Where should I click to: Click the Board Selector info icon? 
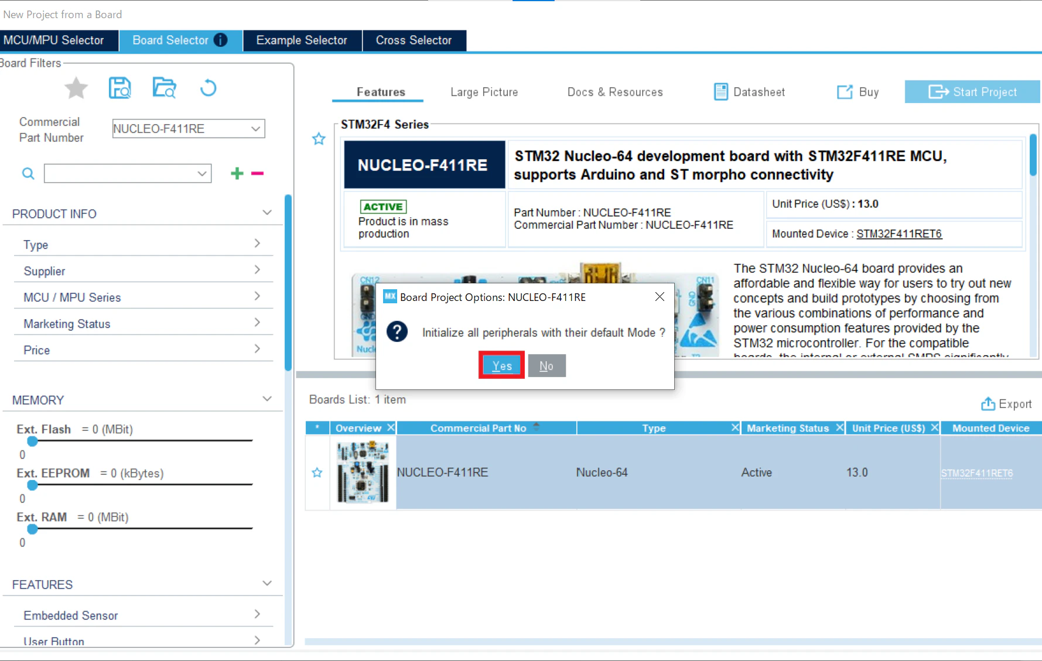(221, 40)
